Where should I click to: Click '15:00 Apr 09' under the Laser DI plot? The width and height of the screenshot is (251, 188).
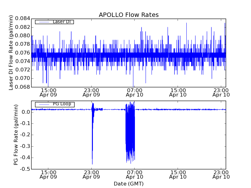click(48, 92)
